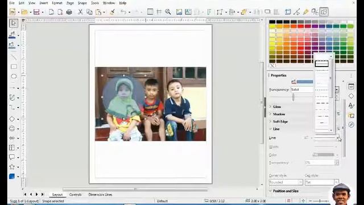Switch to the Controls layer tab
364x205 pixels.
click(75, 195)
